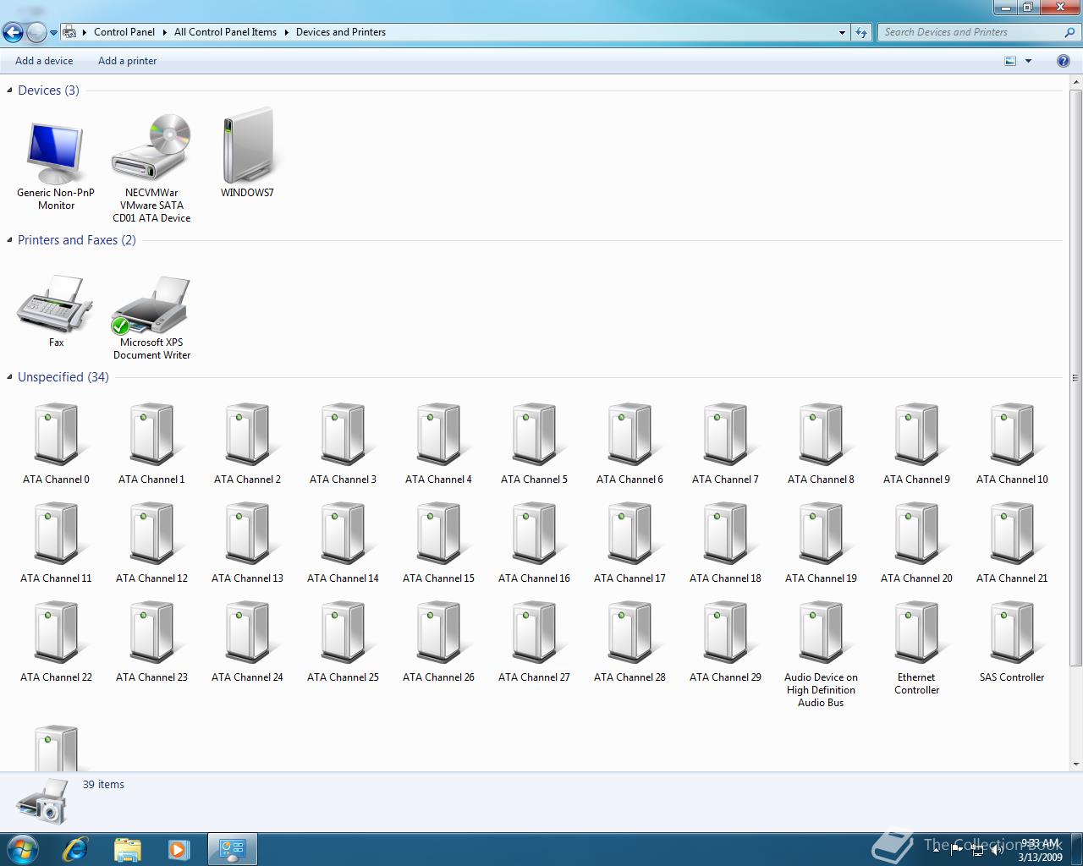This screenshot has width=1083, height=866.
Task: Open the Windows Start menu orb
Action: pyautogui.click(x=23, y=848)
